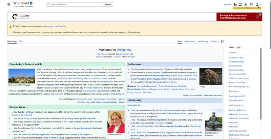Open the watchlist icon in the header
Screen dimensions: 271x139
(251, 4)
